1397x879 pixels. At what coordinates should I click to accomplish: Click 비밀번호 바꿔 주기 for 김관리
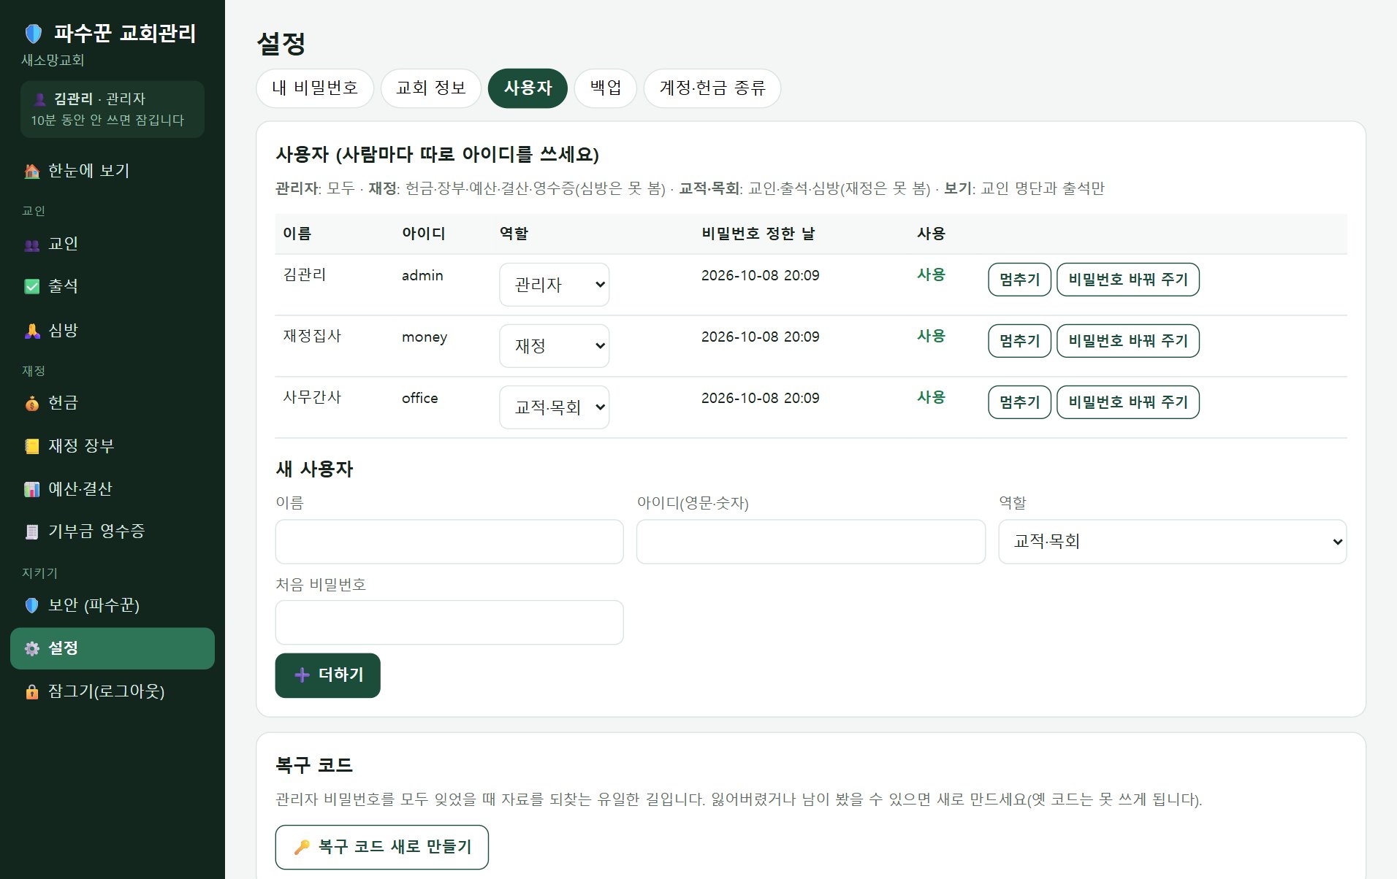[x=1128, y=280]
